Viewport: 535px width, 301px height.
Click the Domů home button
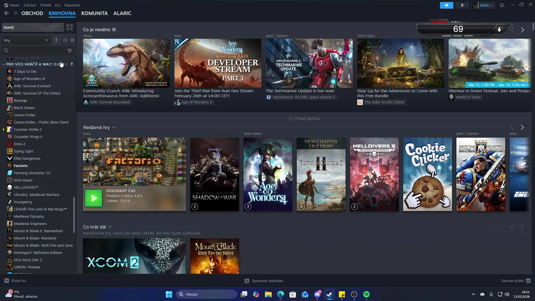(x=33, y=27)
